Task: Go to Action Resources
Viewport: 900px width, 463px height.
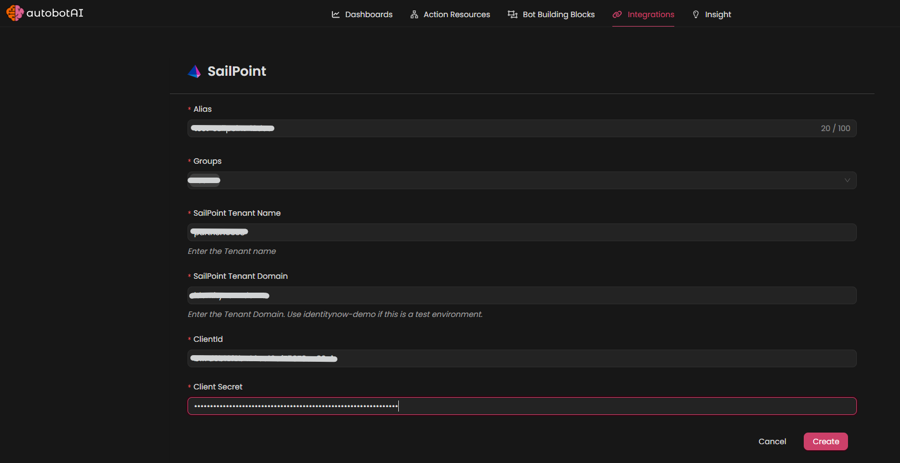Action: [x=450, y=14]
